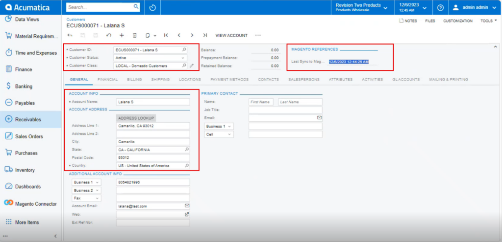Open the FILES attachment link
Viewport: 502px width, 242px height.
(x=430, y=21)
